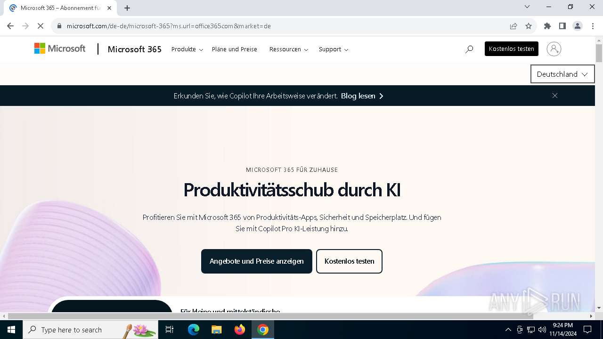The image size is (603, 339).
Task: Click the Microsoft logo
Action: (x=60, y=48)
